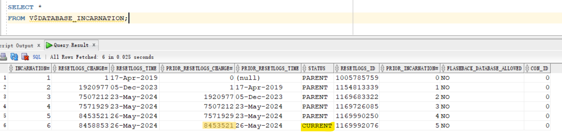Open the SQL statement link
Screen dimensions: 562x133
click(37, 57)
